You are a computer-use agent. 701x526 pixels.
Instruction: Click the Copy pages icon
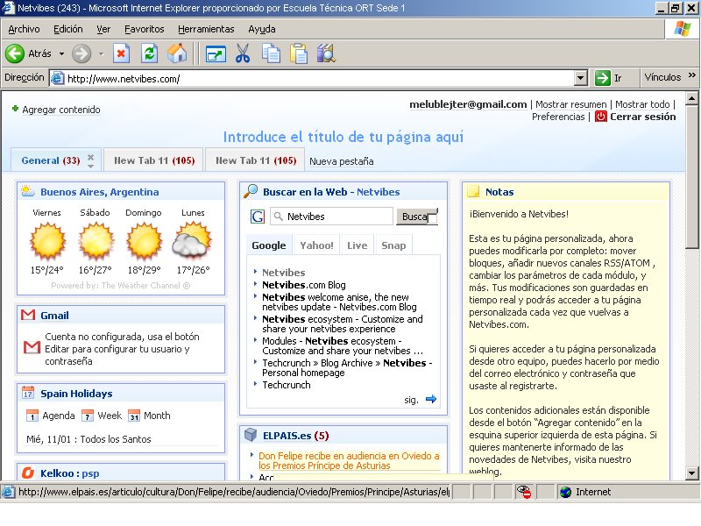(x=271, y=53)
